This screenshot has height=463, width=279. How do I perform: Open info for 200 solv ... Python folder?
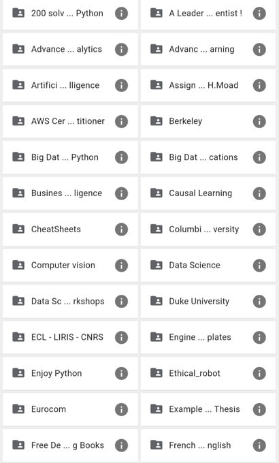click(121, 14)
